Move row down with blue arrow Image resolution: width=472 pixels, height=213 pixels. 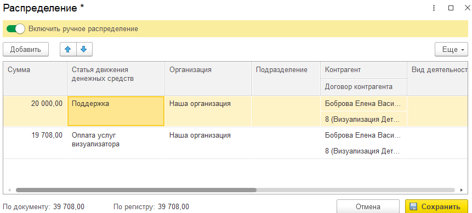pos(84,49)
